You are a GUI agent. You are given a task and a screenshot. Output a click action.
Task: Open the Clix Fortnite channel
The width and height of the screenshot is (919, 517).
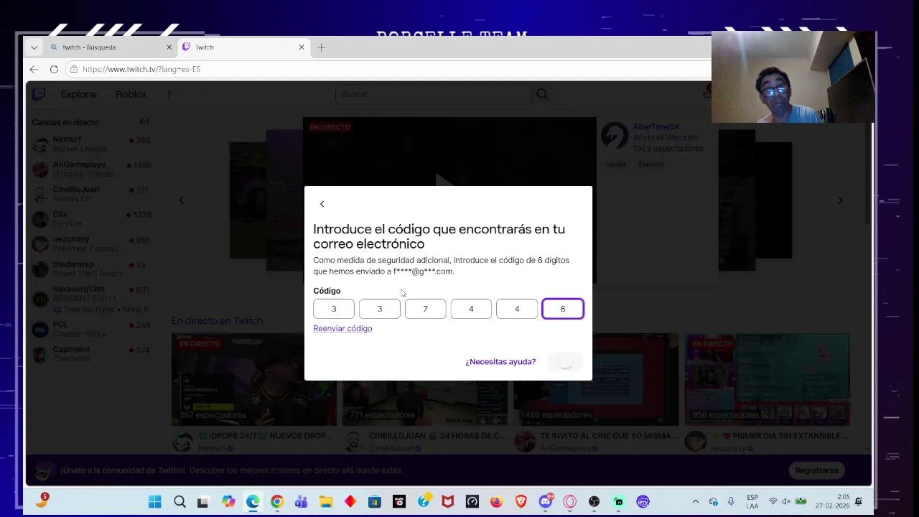pos(92,218)
